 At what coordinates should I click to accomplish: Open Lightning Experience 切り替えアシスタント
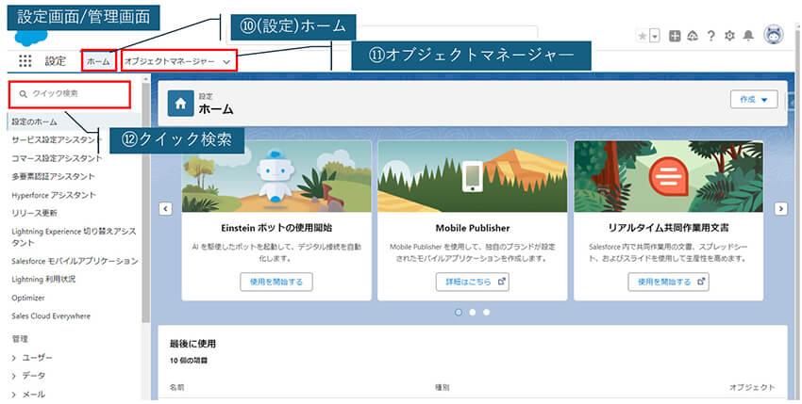74,237
